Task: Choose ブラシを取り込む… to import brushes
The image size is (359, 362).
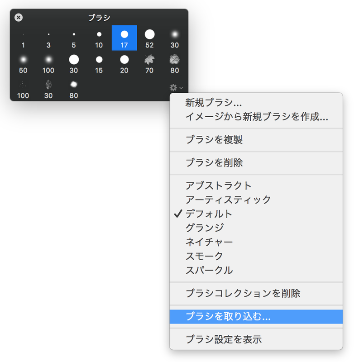Action: (228, 317)
